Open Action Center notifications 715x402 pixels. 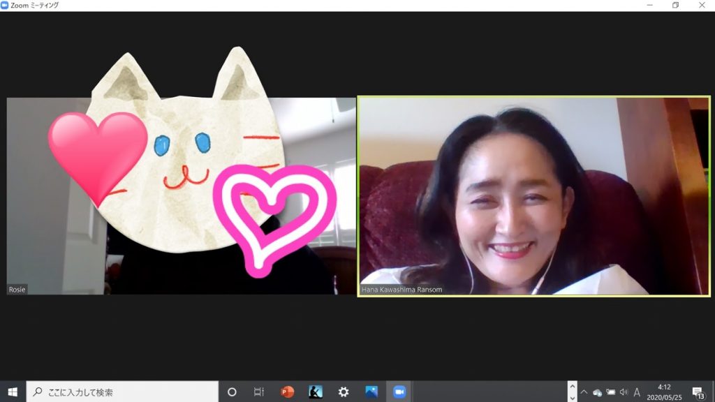pos(698,392)
